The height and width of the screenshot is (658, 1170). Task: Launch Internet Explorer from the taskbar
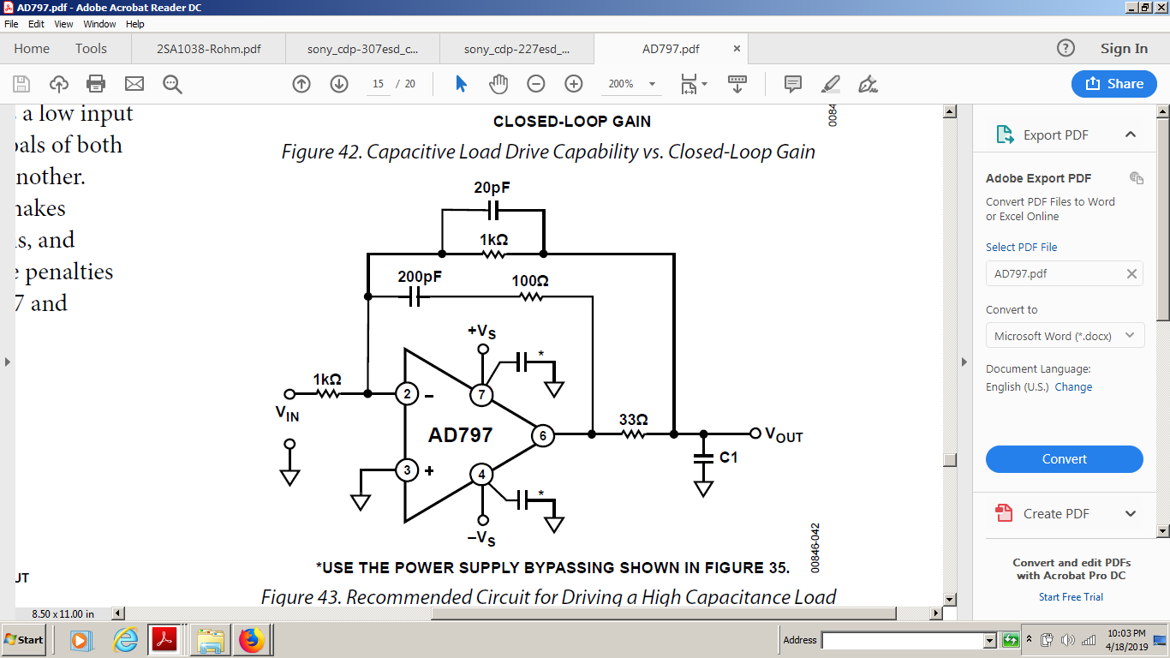click(x=125, y=640)
